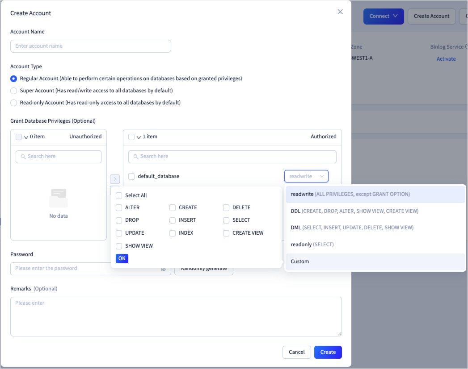468x369 pixels.
Task: Expand the Unauthorized list selection chevron
Action: point(26,137)
